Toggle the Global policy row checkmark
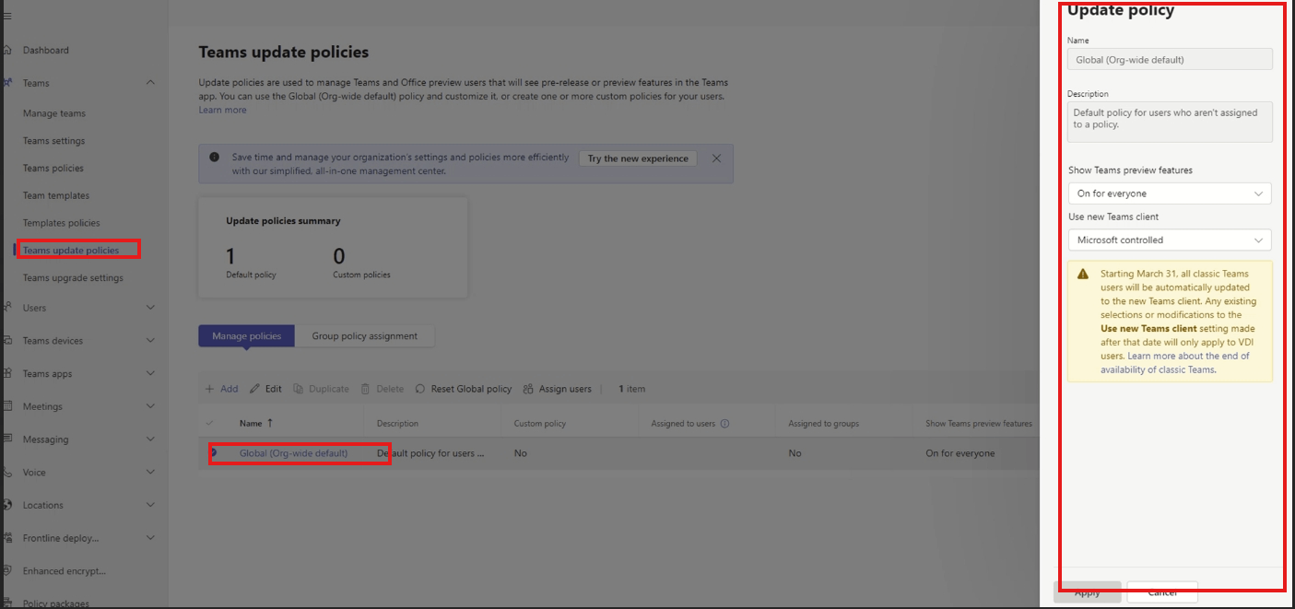 (x=212, y=453)
